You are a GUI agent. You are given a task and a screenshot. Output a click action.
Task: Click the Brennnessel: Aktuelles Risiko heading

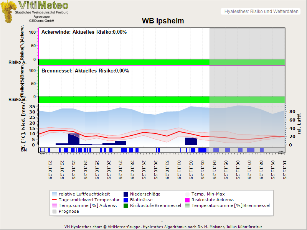85,71
